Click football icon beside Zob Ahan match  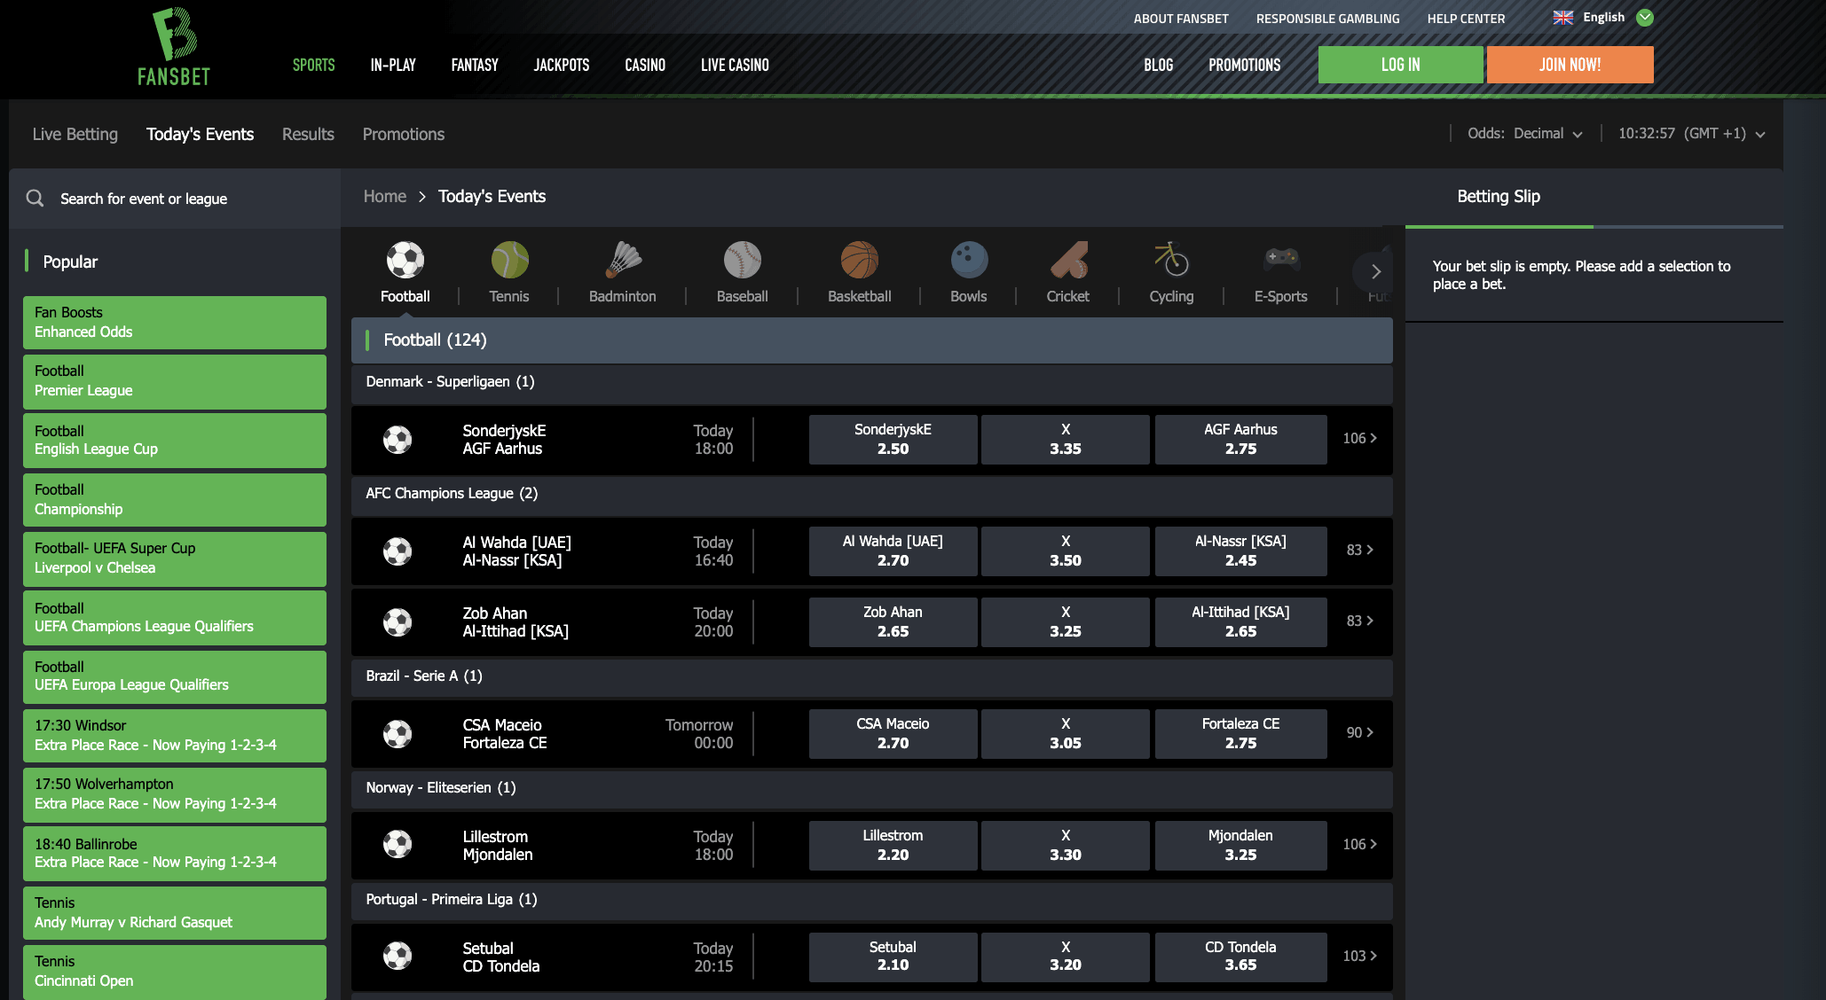click(397, 621)
